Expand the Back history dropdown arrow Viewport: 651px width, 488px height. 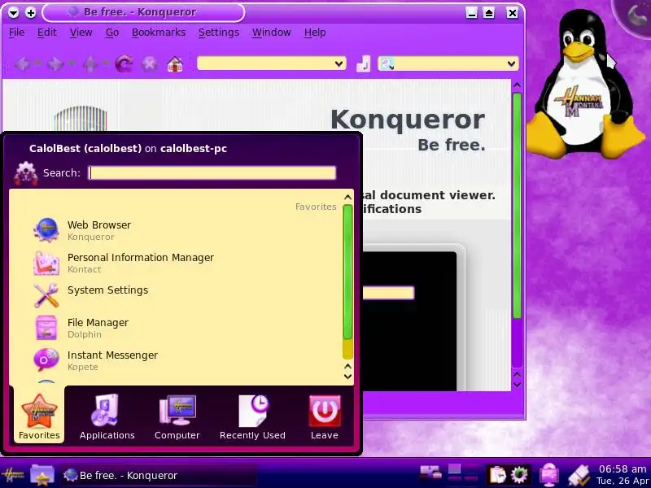(37, 63)
